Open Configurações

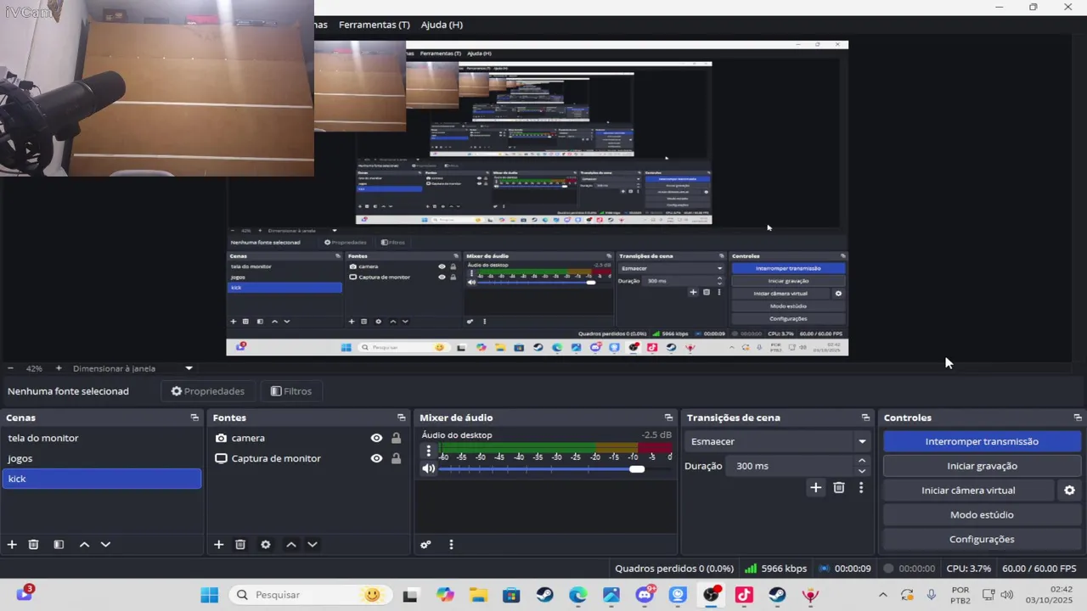pos(982,539)
